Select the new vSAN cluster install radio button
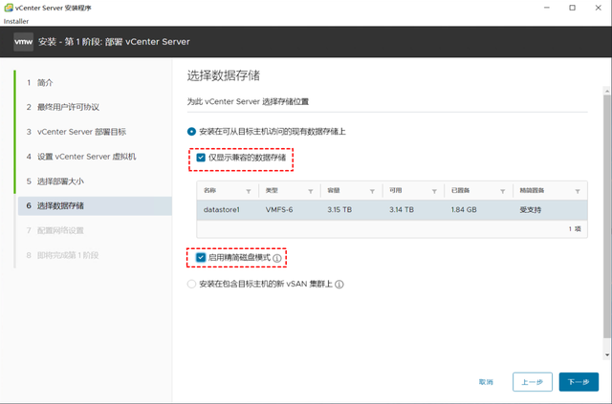The image size is (612, 404). (191, 284)
